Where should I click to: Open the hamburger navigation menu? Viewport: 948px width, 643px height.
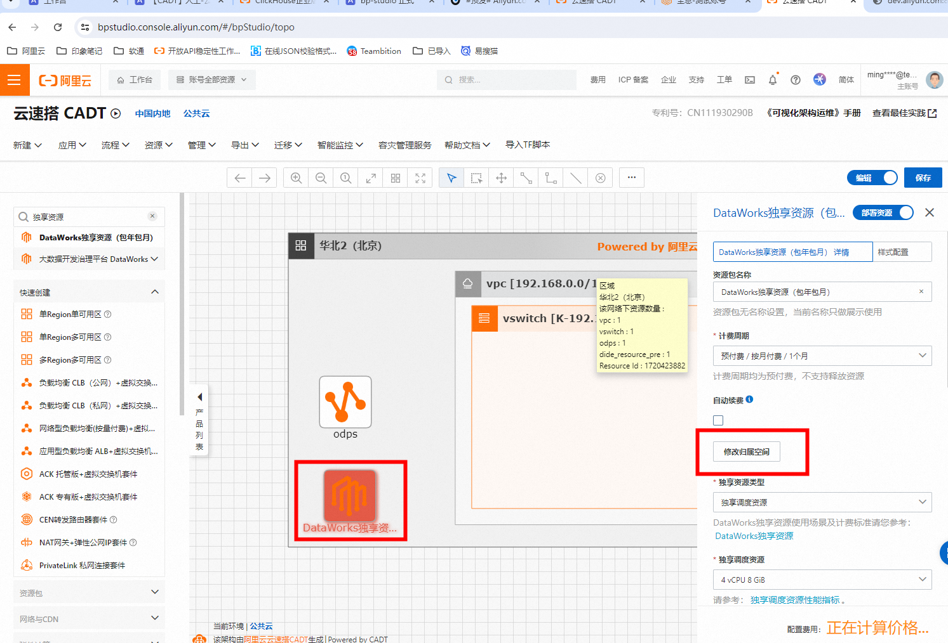[x=14, y=80]
